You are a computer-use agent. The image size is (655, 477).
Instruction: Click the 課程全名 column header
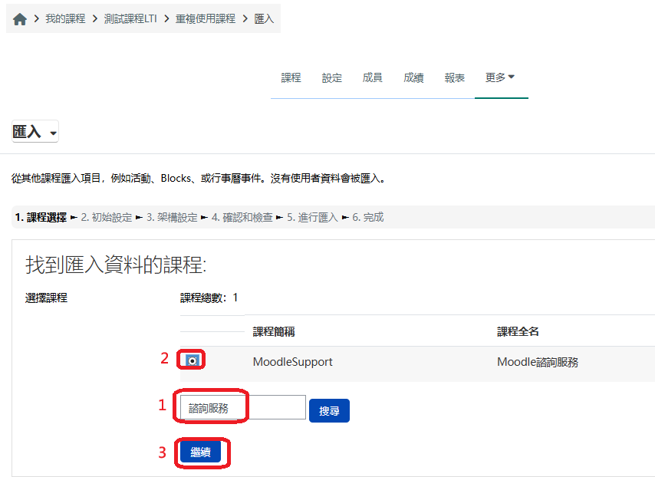518,332
